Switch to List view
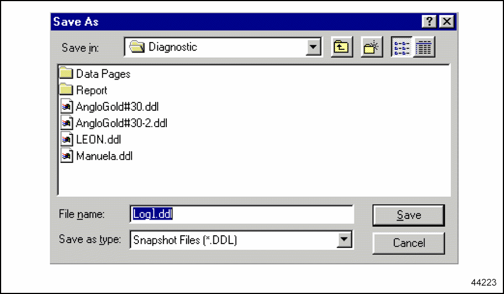Screen dimensions: 504x294 402,47
